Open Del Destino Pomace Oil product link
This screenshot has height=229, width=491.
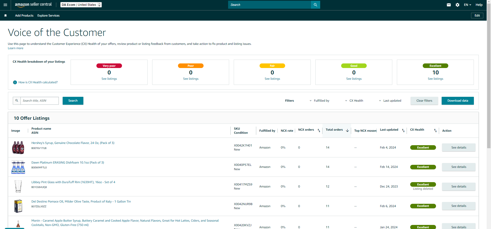pos(81,201)
